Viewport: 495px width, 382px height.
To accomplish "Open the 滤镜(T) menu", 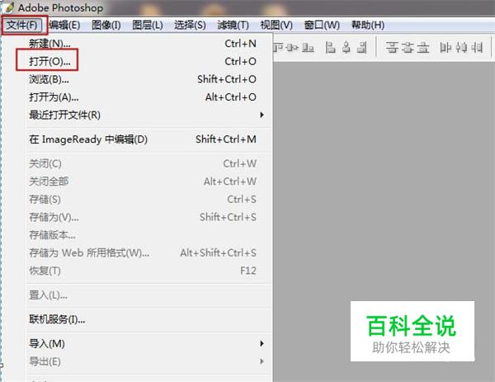I will pos(233,25).
